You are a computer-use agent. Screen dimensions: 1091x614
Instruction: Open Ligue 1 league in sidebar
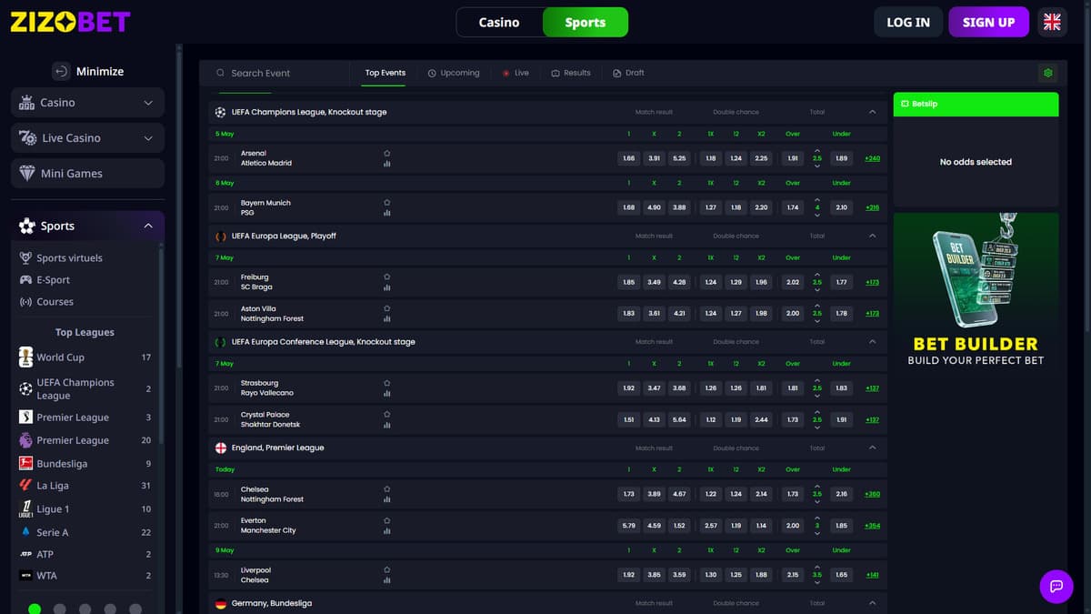tap(85, 509)
